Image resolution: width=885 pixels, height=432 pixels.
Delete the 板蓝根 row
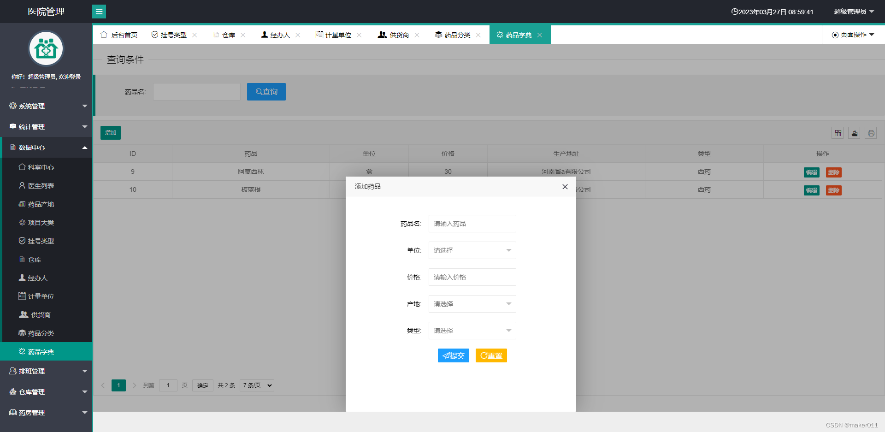(x=834, y=190)
